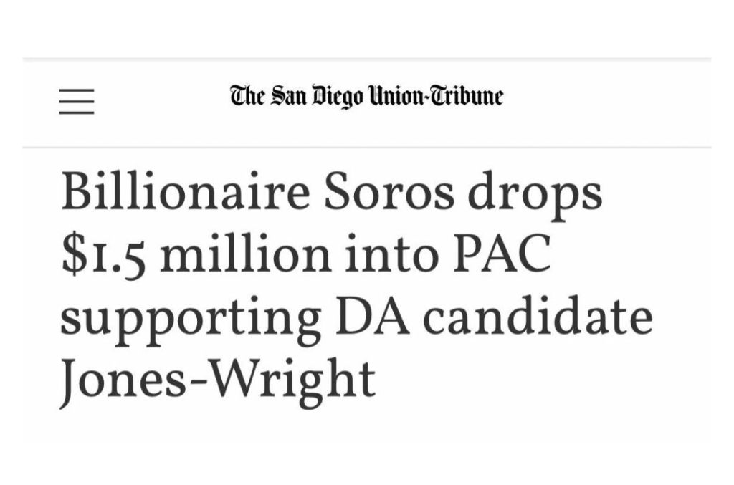Click the name "Jones-Wright" in the headline

pos(218,378)
